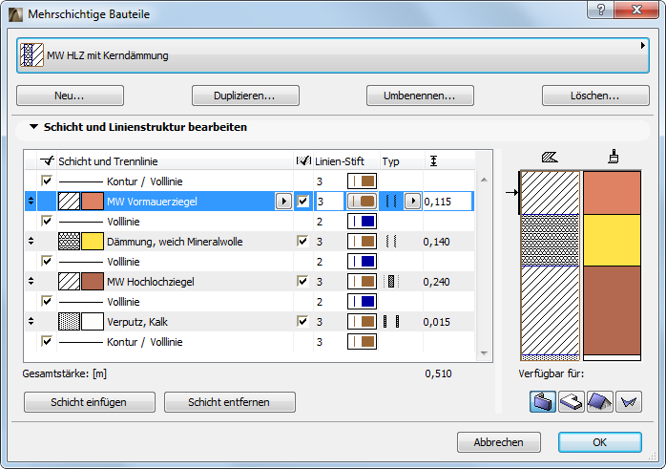666x469 pixels.
Task: Click the hatch pattern icon for Verputz, Kalk
Action: coord(69,322)
